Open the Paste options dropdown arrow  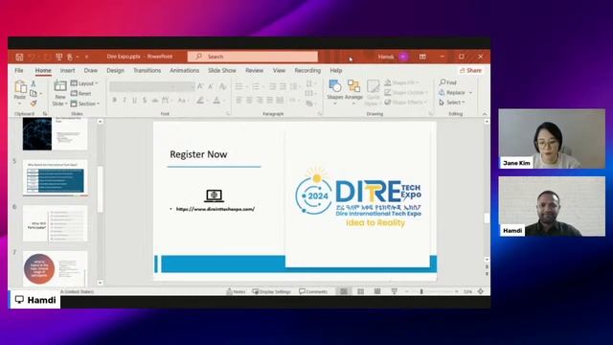(x=19, y=103)
